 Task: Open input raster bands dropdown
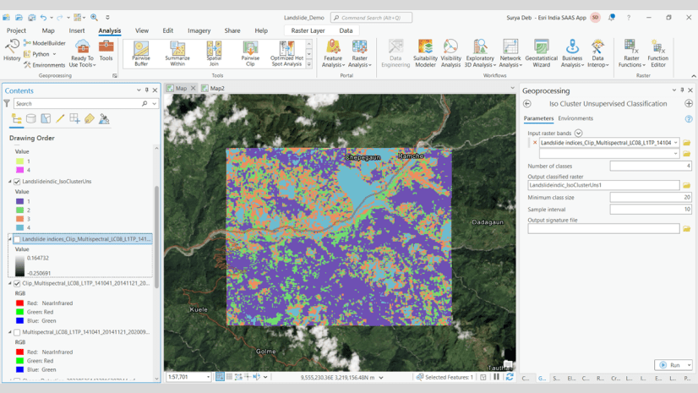(x=676, y=143)
